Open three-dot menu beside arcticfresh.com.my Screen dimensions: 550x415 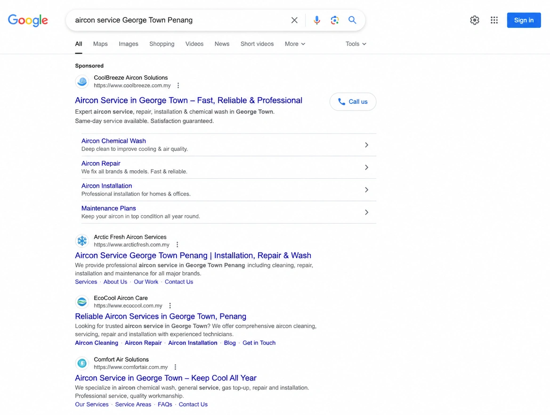coord(177,245)
